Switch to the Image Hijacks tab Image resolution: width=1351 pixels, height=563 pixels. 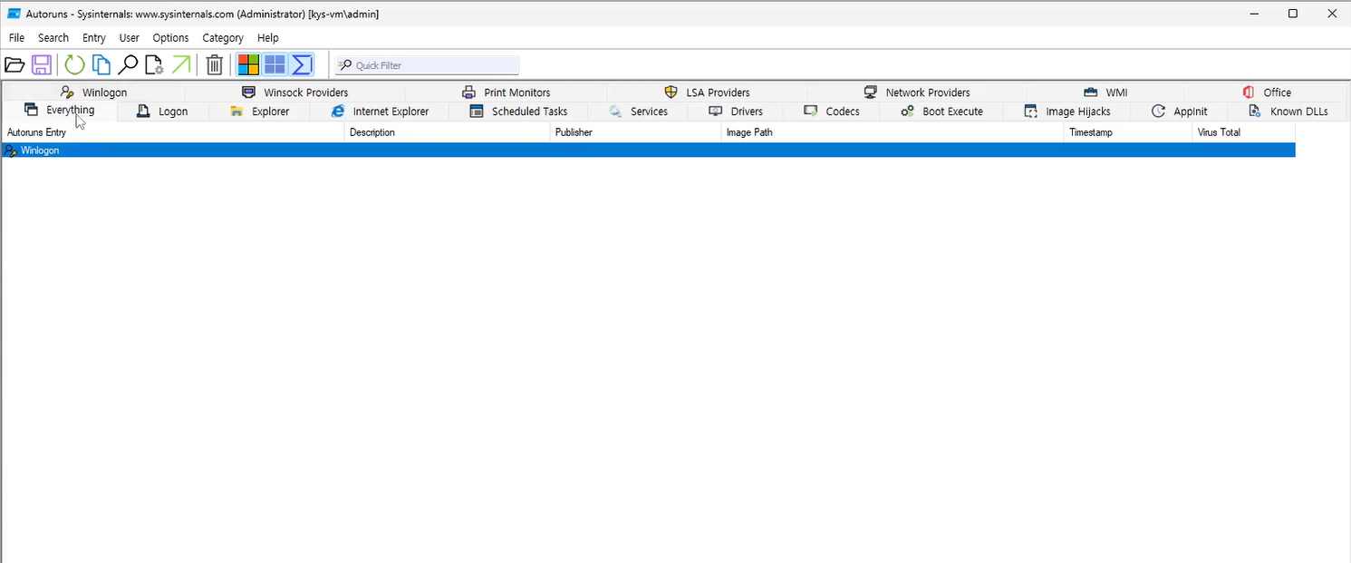[1066, 112]
